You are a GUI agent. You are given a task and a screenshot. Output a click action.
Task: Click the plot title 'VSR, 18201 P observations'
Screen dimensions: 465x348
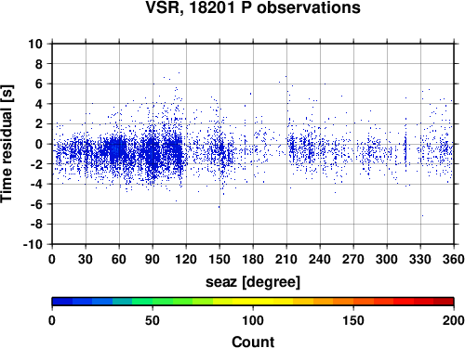coord(253,7)
